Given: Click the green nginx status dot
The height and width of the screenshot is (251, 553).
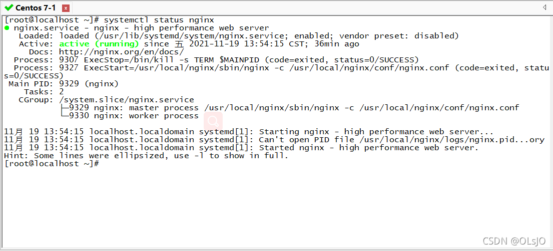Looking at the screenshot, I should click(x=7, y=28).
